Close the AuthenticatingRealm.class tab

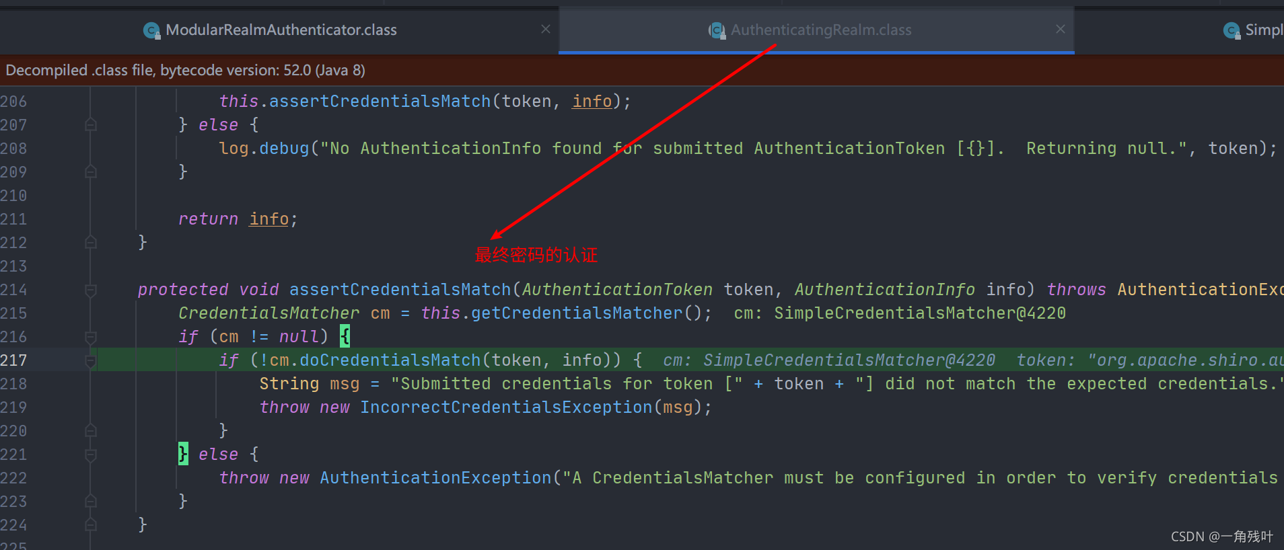pos(1061,29)
